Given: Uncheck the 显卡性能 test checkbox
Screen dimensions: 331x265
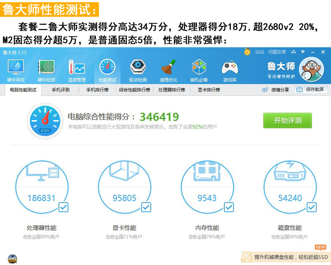Looking at the screenshot, I should (x=146, y=207).
